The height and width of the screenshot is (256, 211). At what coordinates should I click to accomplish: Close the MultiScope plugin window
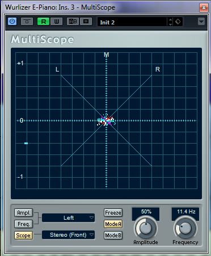[x=204, y=7]
